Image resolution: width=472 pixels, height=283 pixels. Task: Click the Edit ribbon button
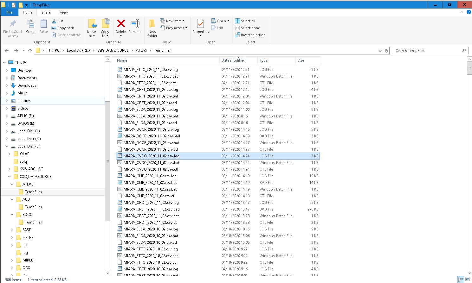(x=217, y=28)
